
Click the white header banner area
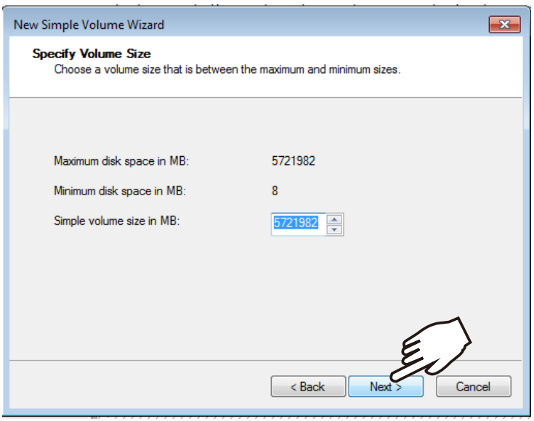[x=266, y=67]
